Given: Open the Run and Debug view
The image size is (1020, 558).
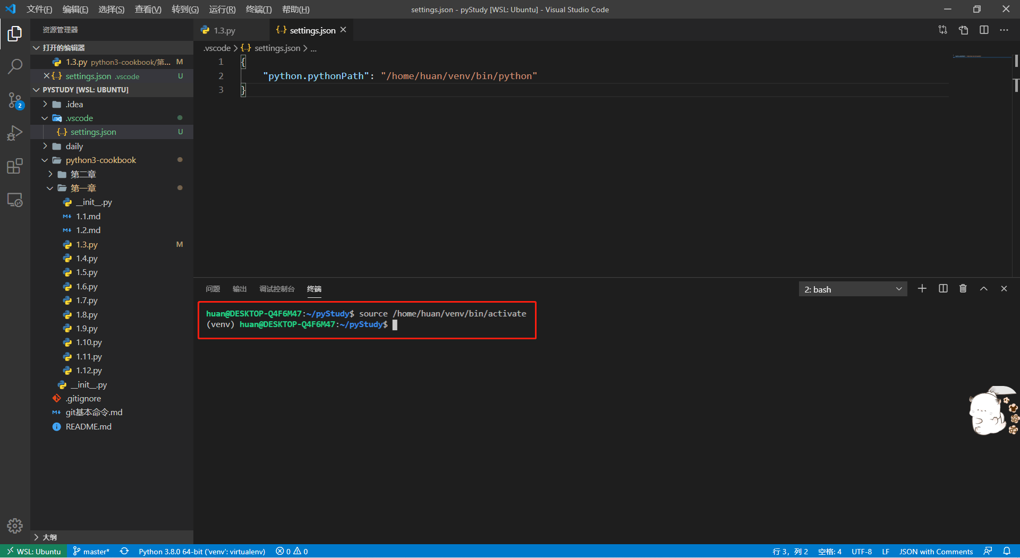Looking at the screenshot, I should pos(15,133).
